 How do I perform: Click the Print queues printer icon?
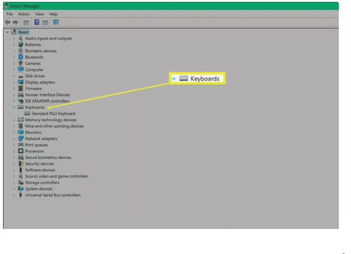click(20, 144)
